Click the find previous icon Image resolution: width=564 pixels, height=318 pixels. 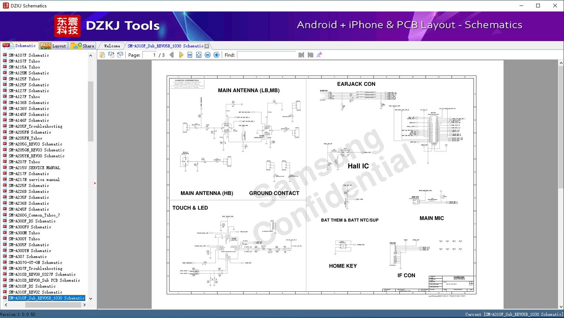(301, 55)
